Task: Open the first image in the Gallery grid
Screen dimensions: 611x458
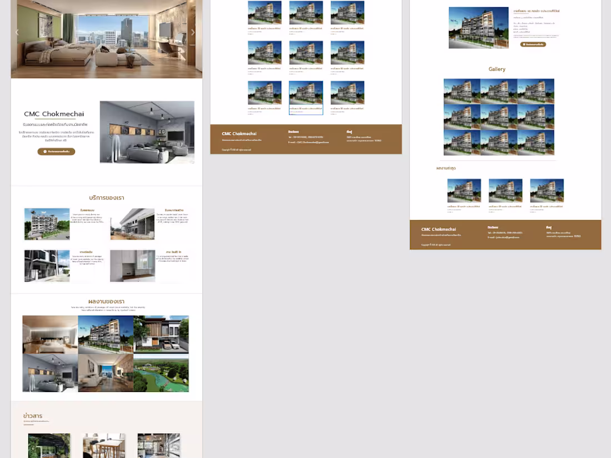Action: (x=461, y=90)
